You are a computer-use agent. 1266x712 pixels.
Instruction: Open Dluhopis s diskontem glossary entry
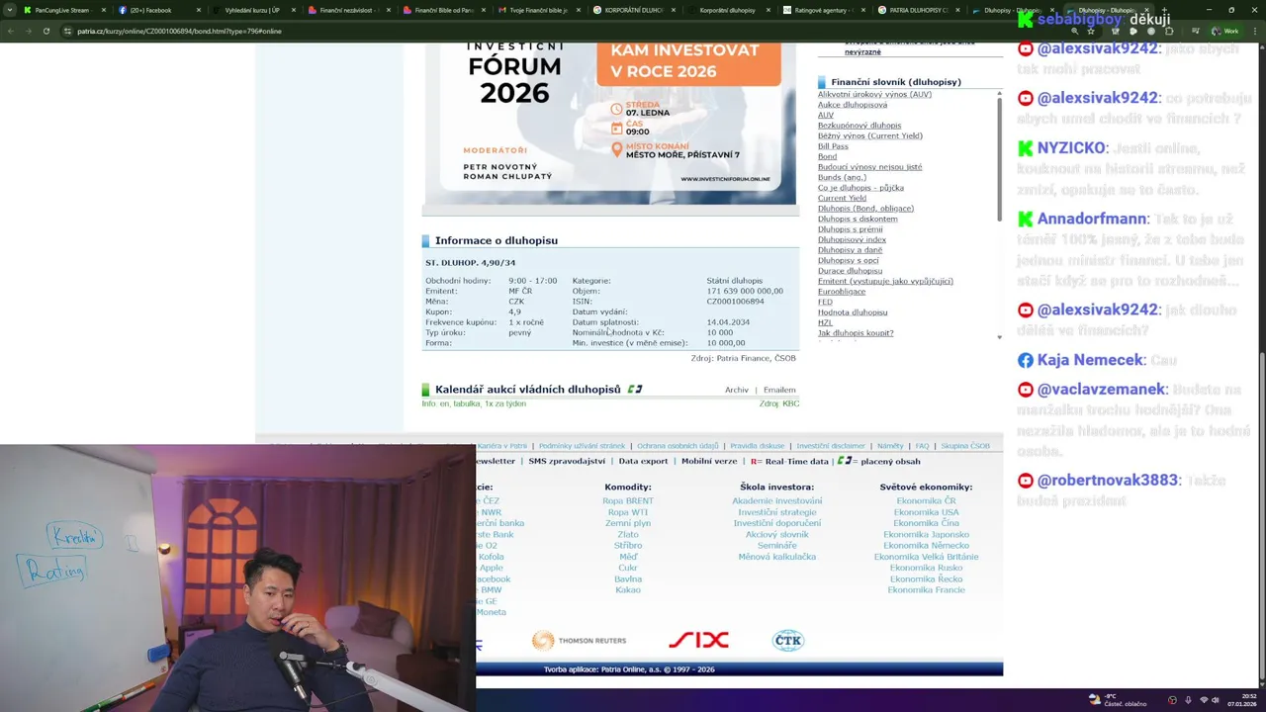coord(858,219)
